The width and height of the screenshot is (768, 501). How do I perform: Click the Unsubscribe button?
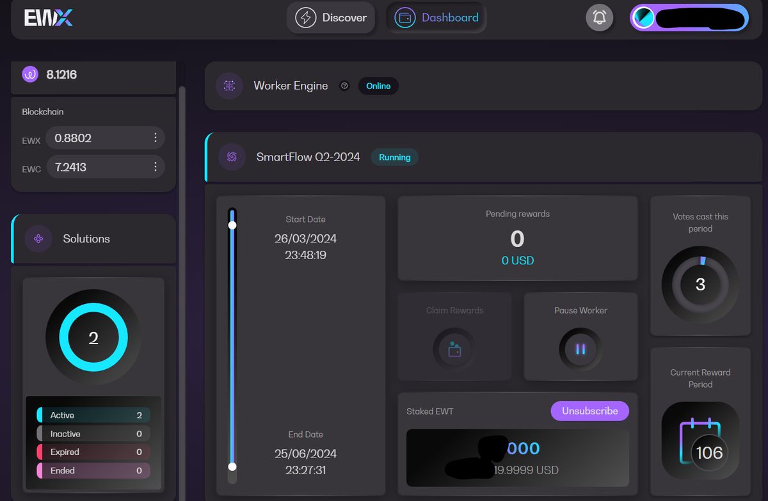(590, 411)
